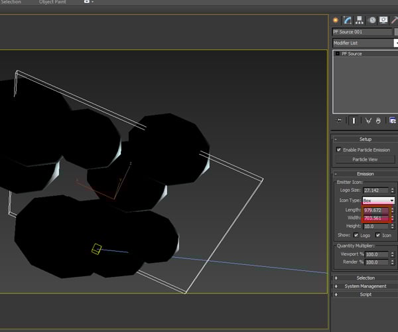The height and width of the screenshot is (332, 398).
Task: Open the Display panel tab
Action: (383, 20)
